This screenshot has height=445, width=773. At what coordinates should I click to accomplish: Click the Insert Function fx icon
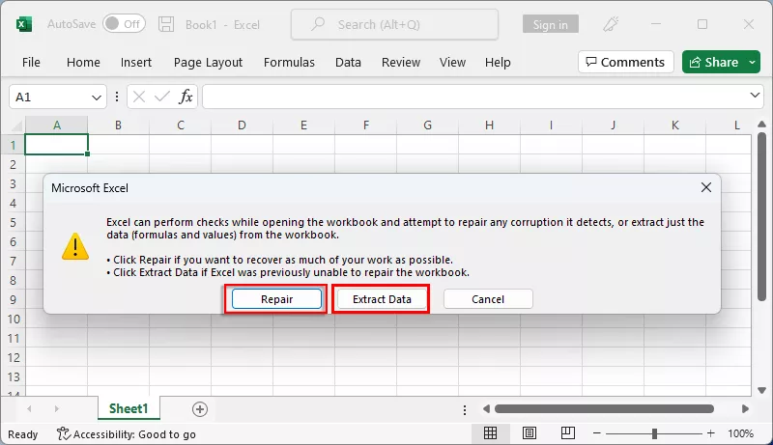point(186,97)
